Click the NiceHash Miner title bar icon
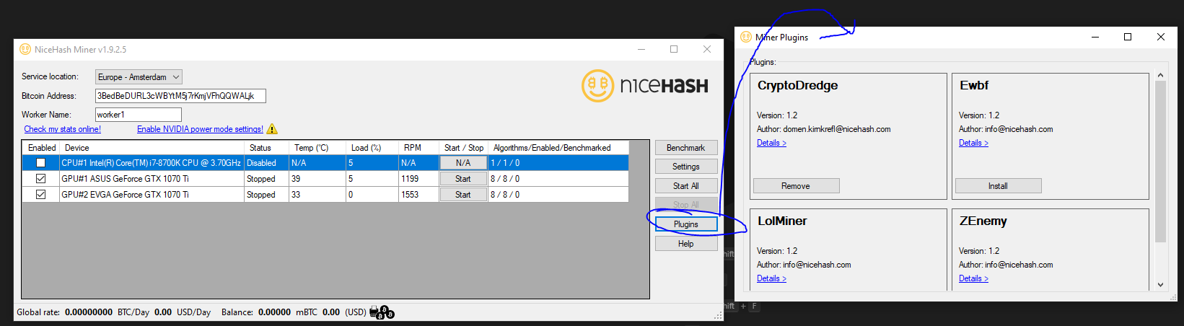 pos(25,49)
